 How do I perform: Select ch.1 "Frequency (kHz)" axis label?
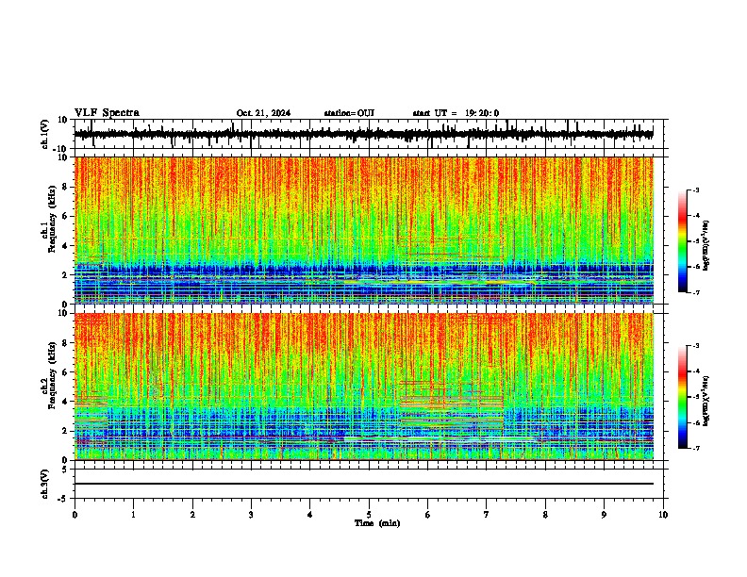point(51,219)
